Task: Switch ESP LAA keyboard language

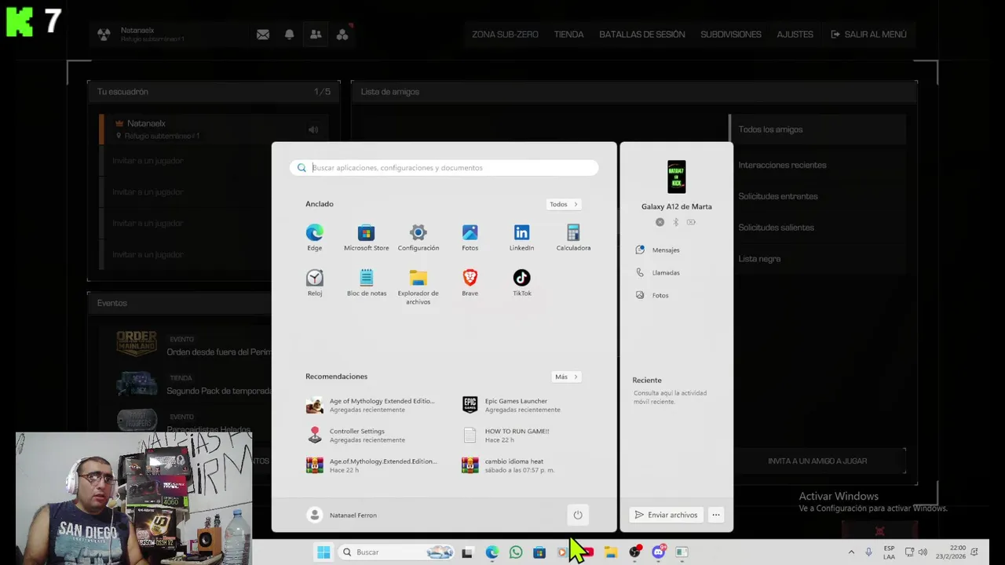Action: click(x=889, y=552)
